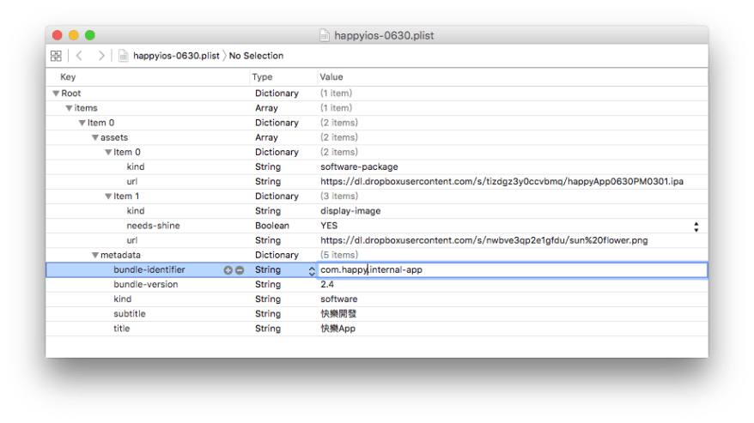This screenshot has width=754, height=423.
Task: Select the subtitle row
Action: click(x=130, y=314)
